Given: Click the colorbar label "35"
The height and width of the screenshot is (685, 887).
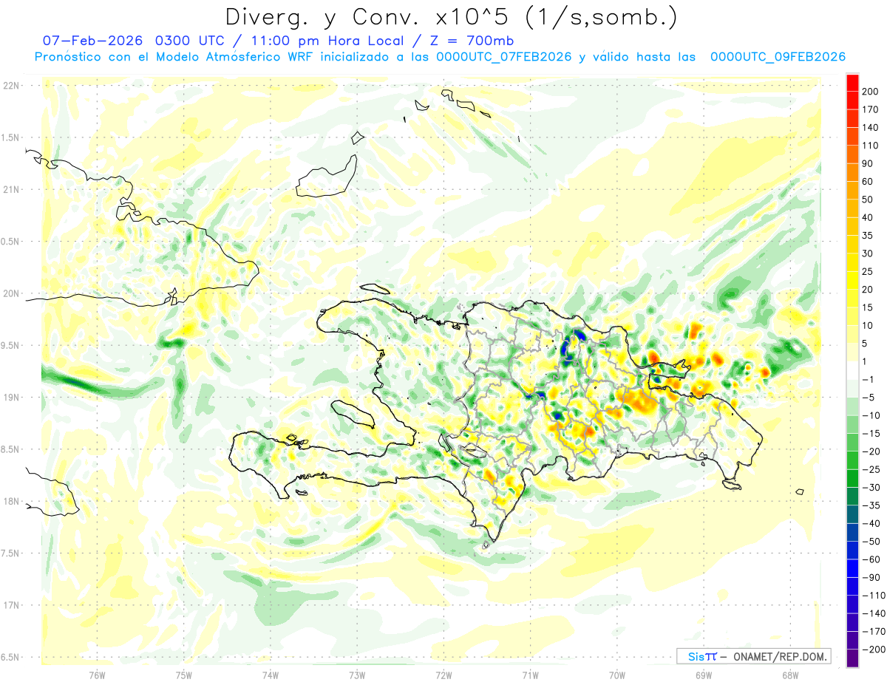Looking at the screenshot, I should [x=869, y=236].
